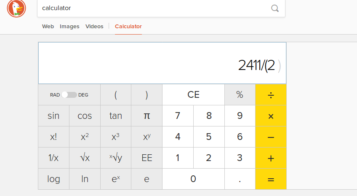
Task: Click the search magnifier icon
Action: point(275,8)
